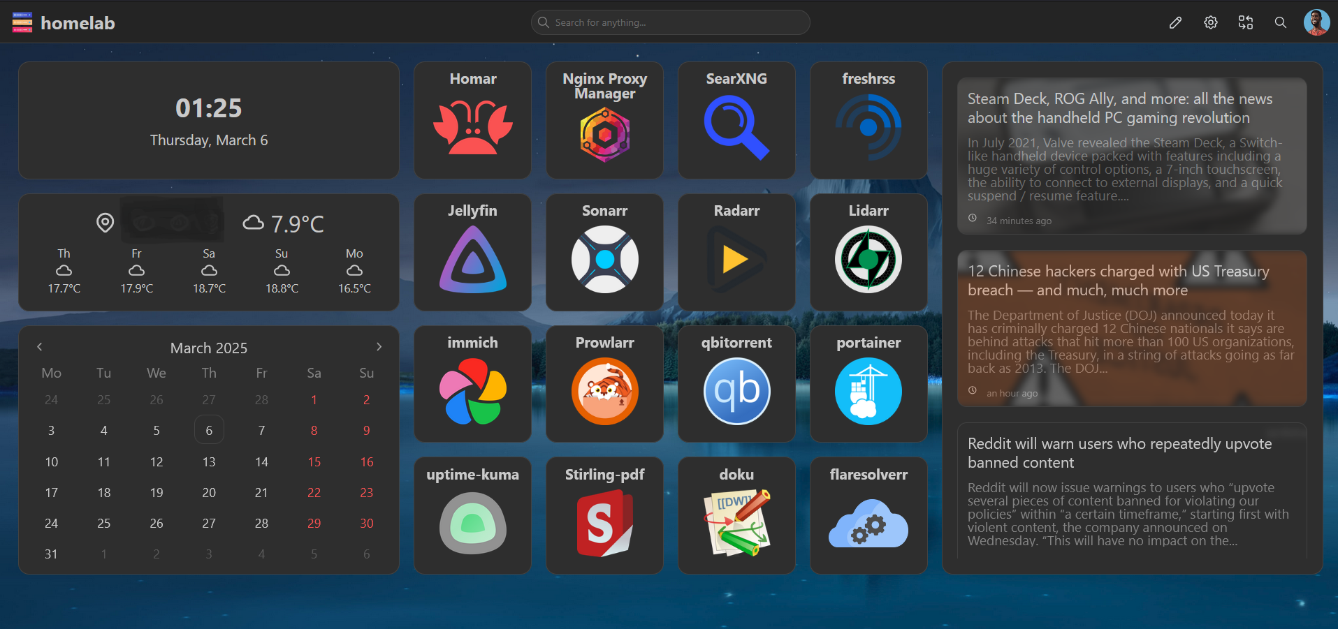Click Saturday forecast showing 18.7°C
Viewport: 1338px width, 629px height.
tap(209, 270)
